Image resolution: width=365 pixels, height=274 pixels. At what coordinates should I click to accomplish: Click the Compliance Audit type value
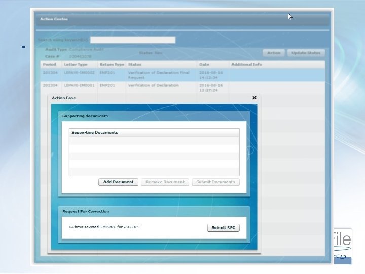(x=86, y=49)
